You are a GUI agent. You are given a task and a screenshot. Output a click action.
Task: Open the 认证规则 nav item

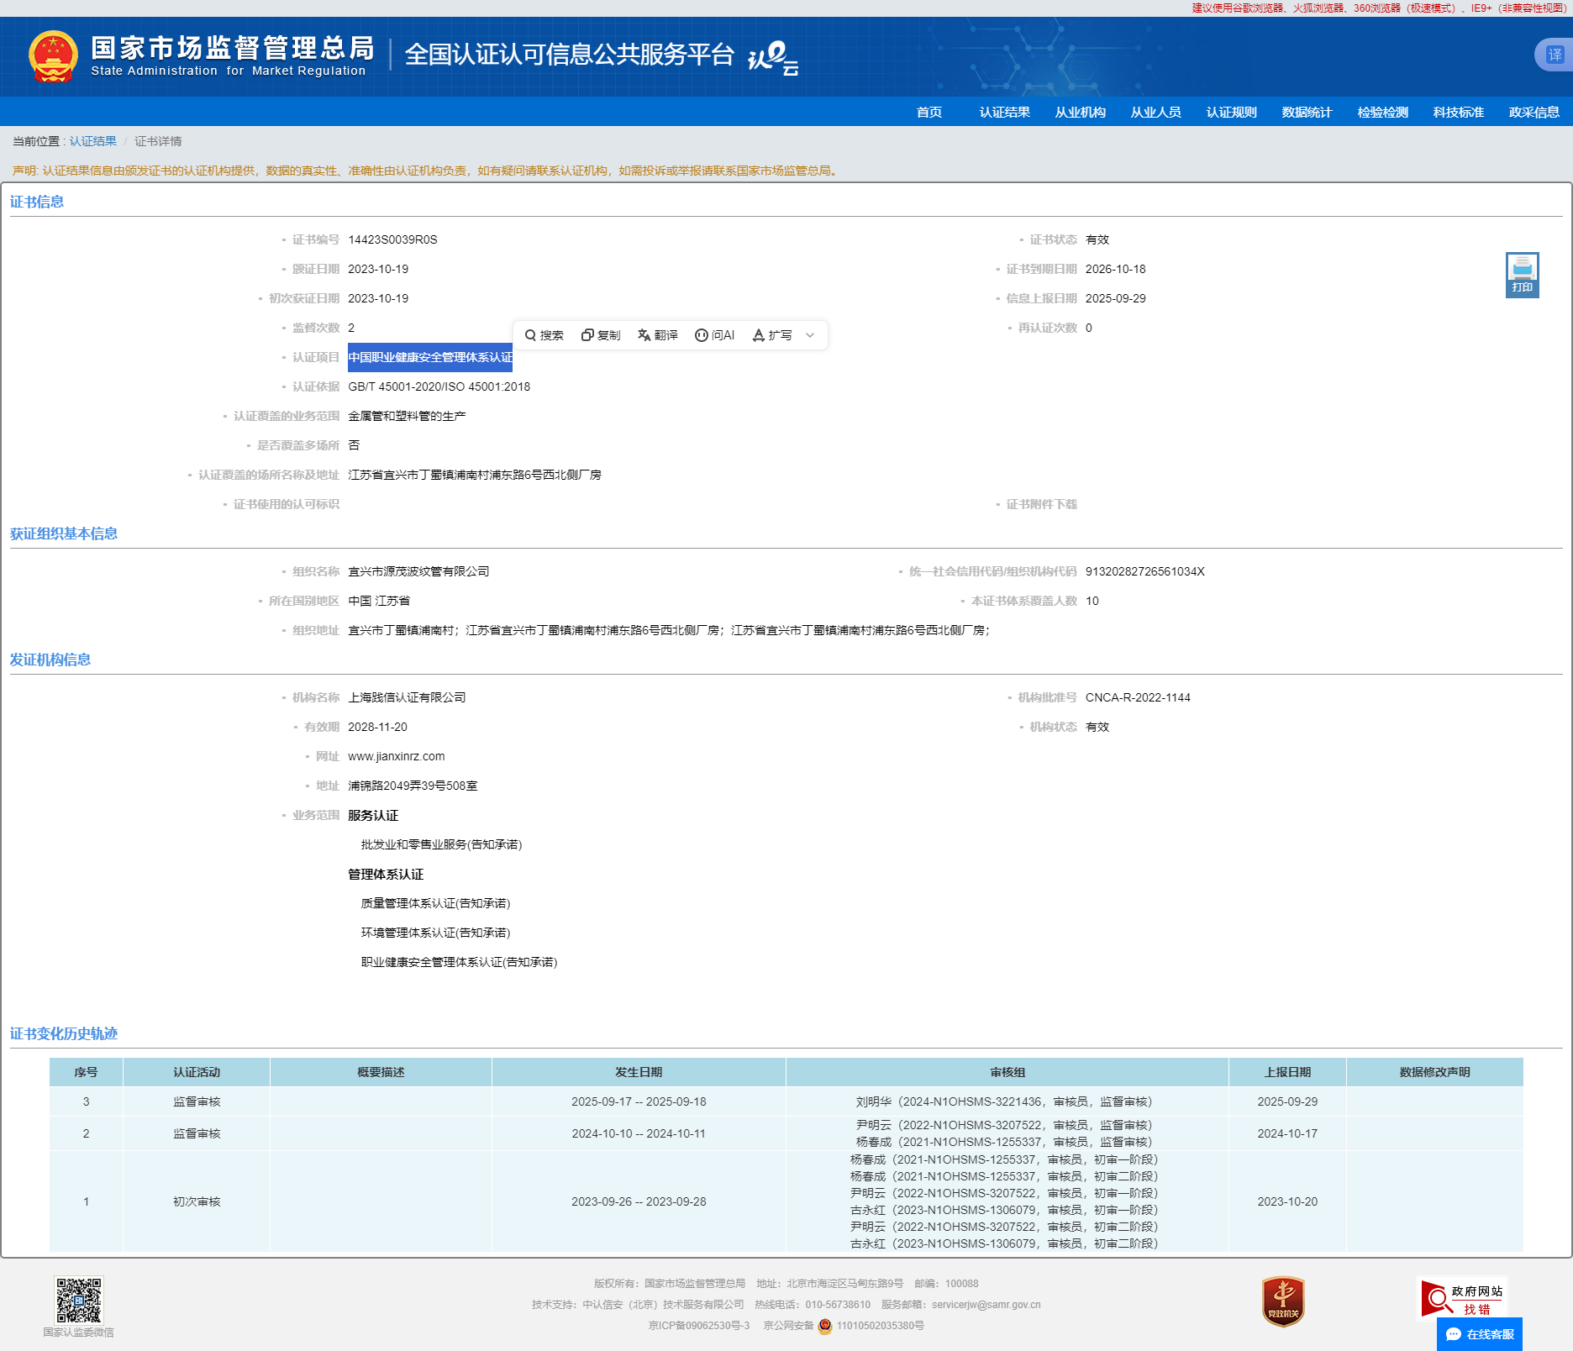click(1231, 112)
